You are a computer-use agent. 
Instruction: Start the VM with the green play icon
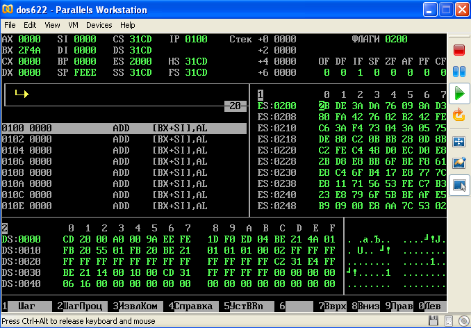click(x=459, y=93)
